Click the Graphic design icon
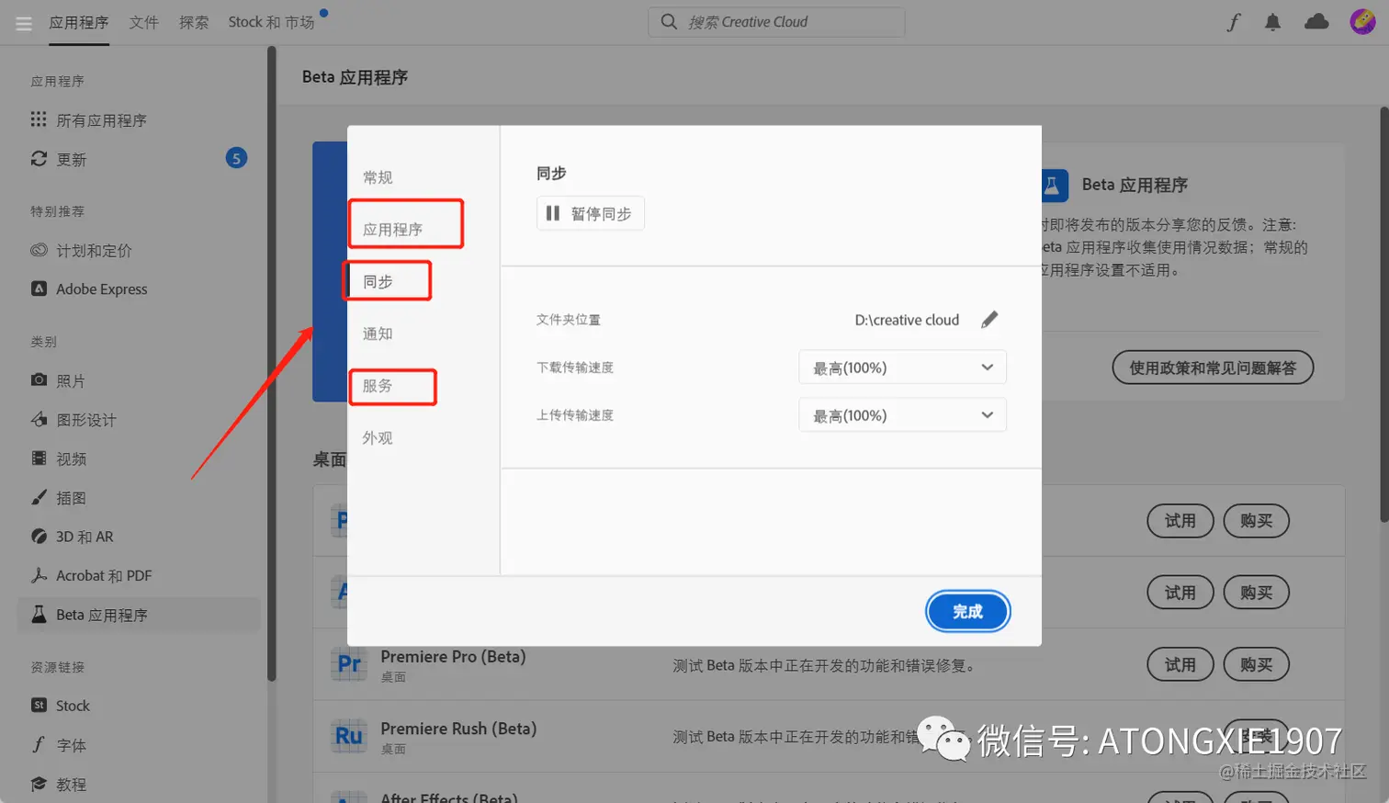This screenshot has width=1389, height=803. (x=39, y=419)
